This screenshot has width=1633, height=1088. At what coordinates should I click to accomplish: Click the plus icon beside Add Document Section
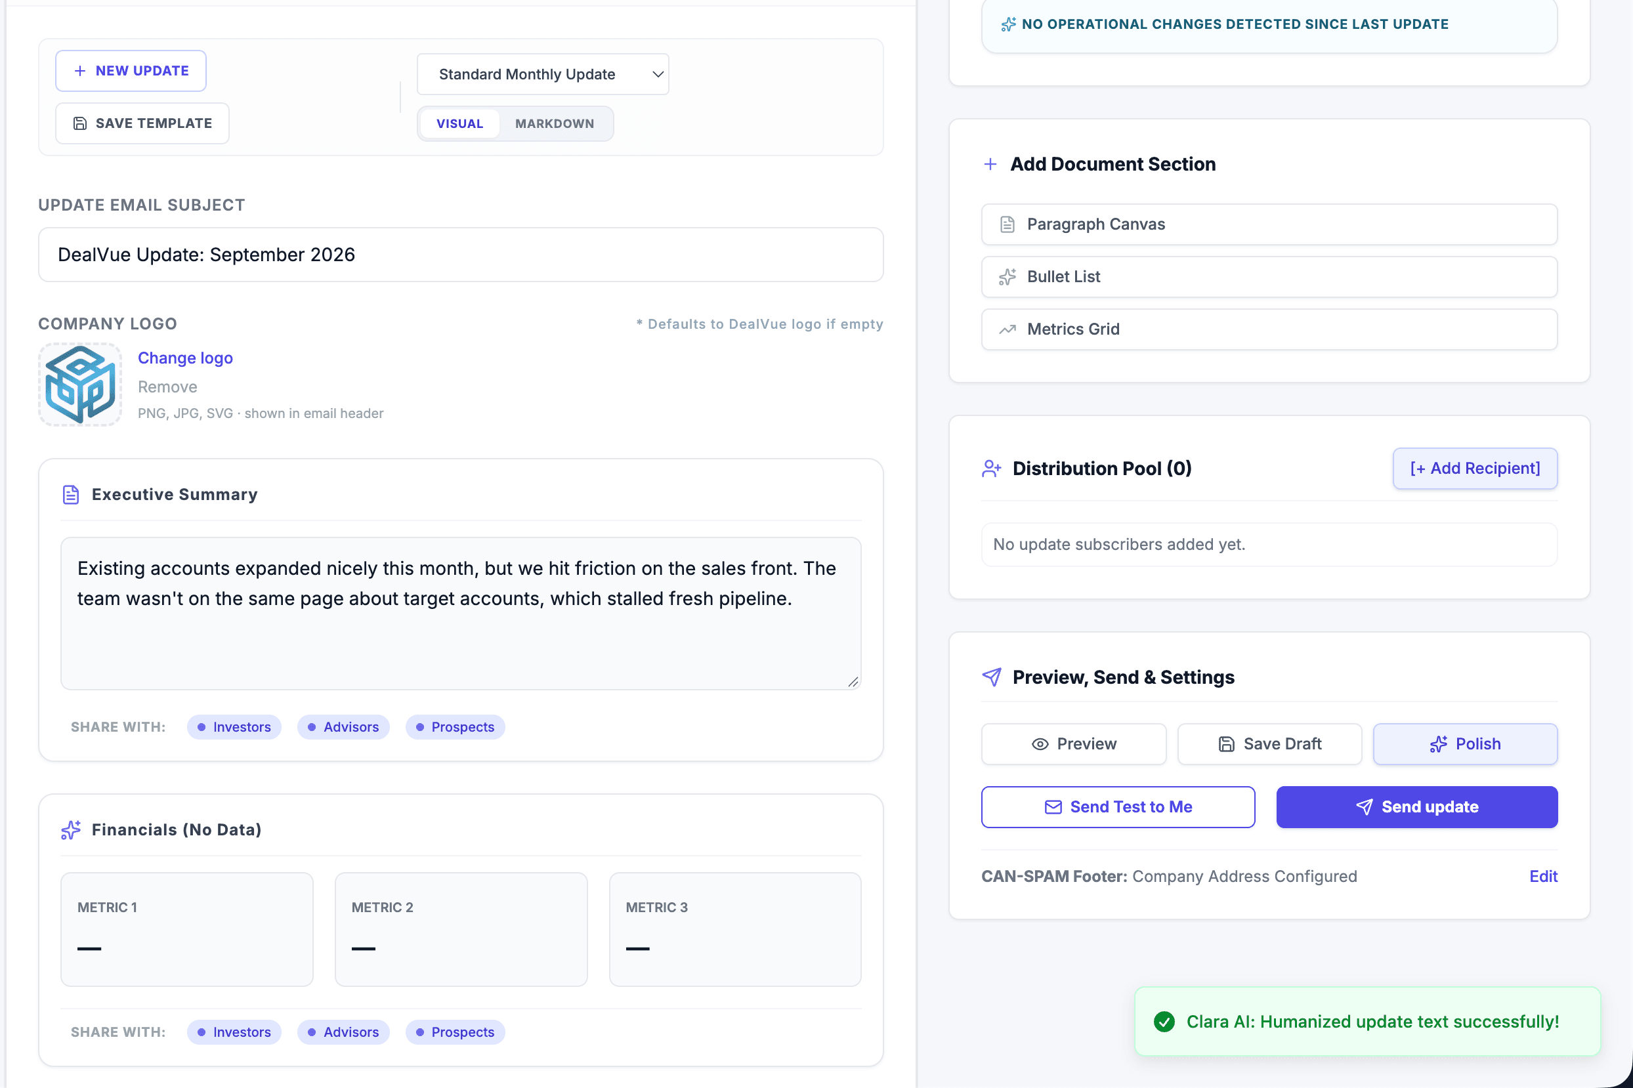pos(990,165)
